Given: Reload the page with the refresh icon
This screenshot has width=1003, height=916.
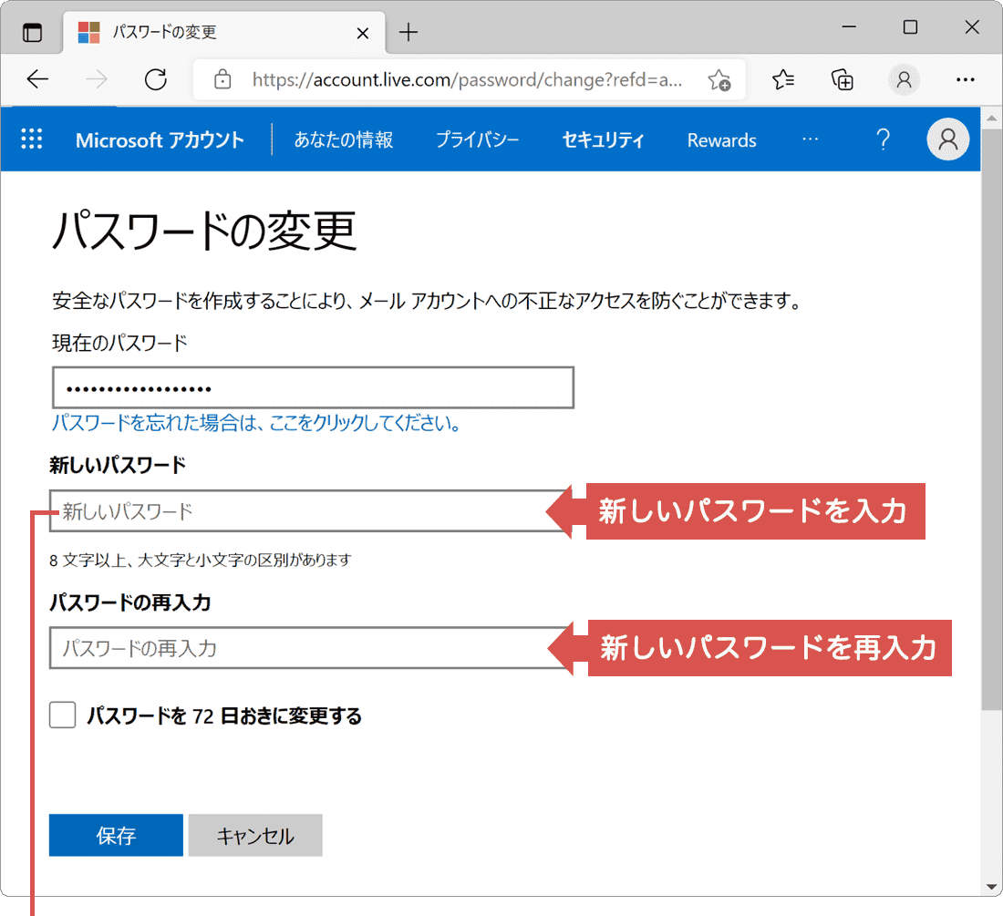Looking at the screenshot, I should 155,79.
